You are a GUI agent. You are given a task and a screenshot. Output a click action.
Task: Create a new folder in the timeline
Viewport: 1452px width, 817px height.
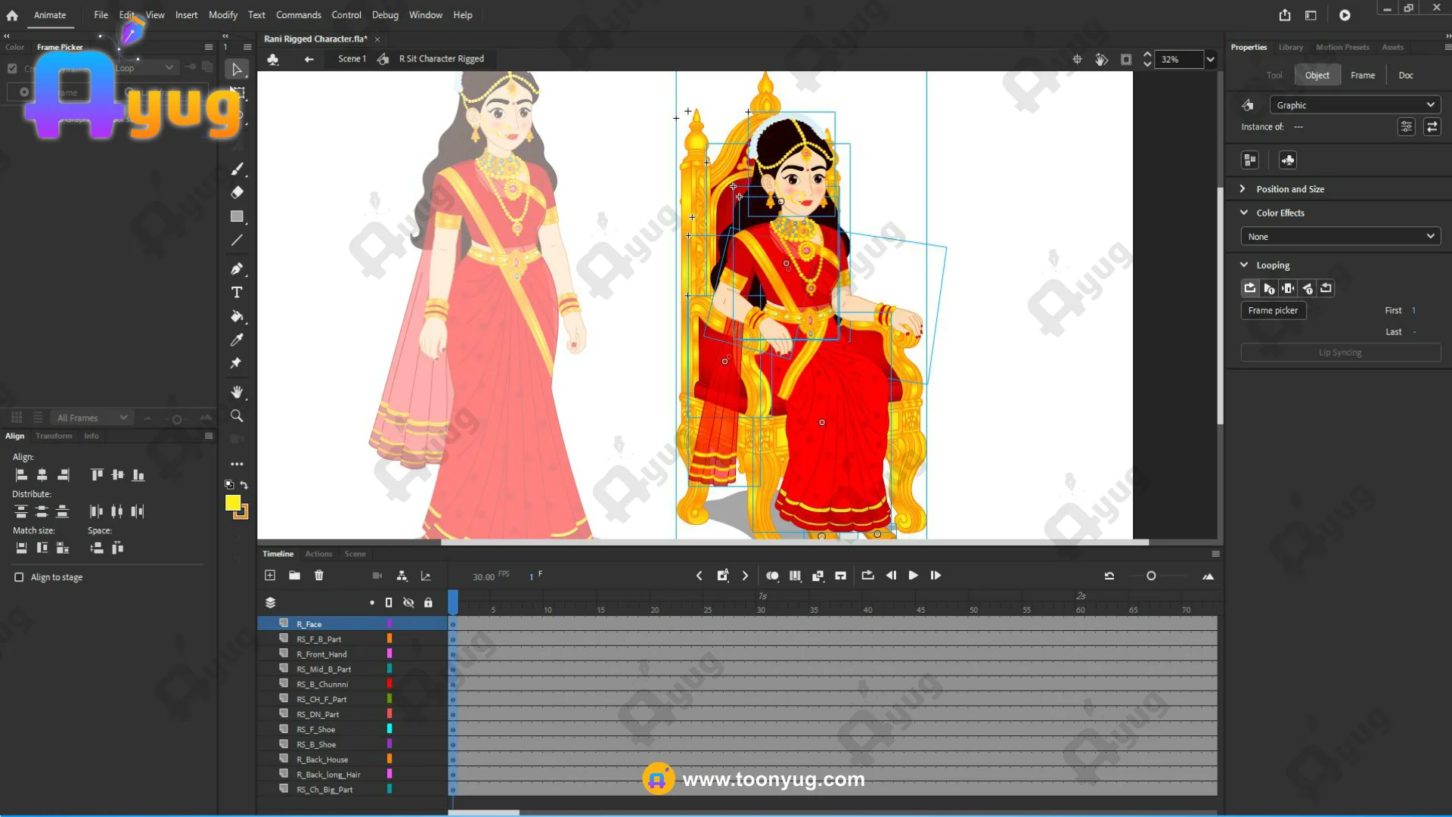[x=294, y=576]
